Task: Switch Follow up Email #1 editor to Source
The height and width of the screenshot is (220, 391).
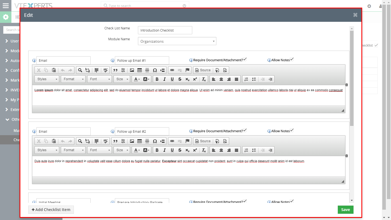Action: coord(203,70)
